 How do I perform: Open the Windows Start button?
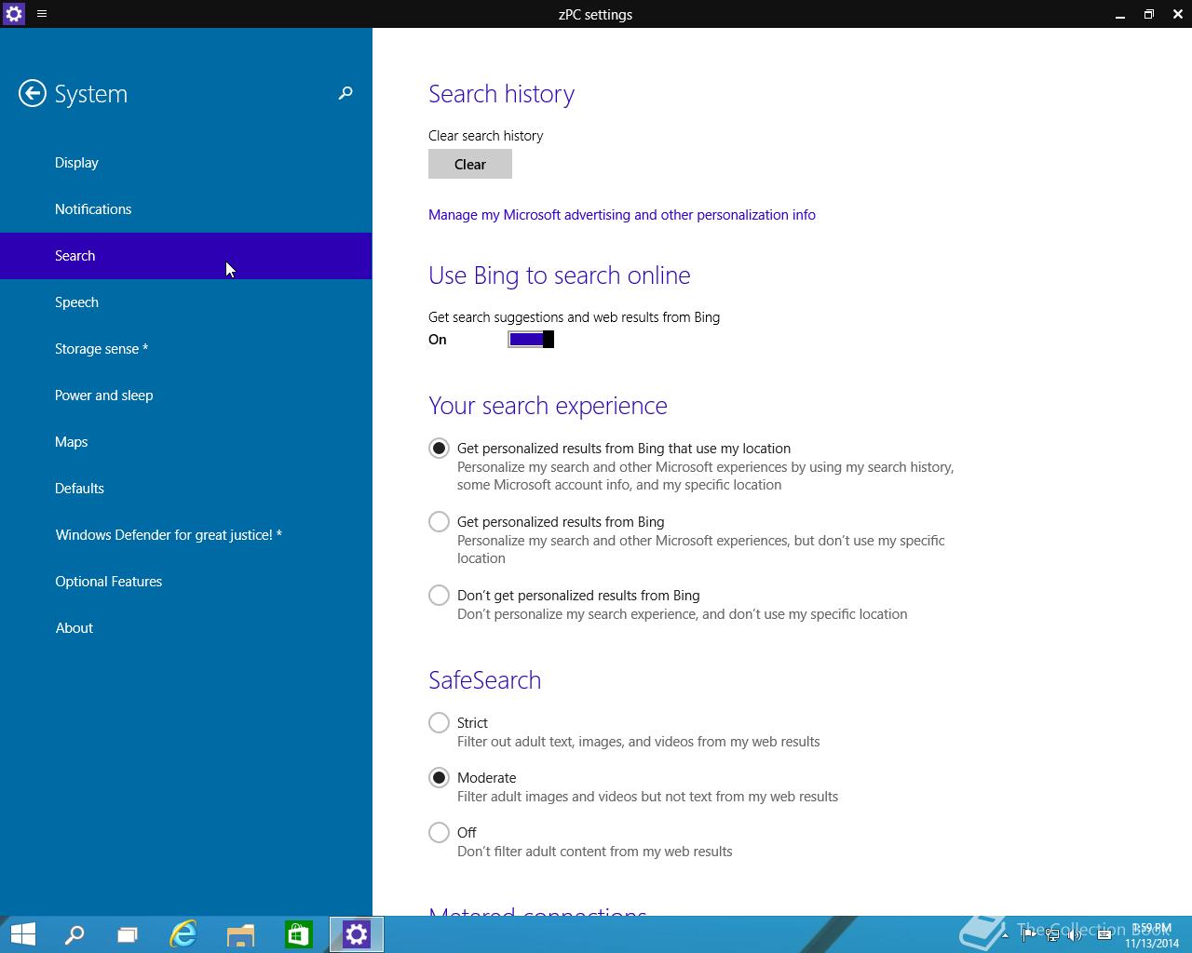click(x=22, y=934)
